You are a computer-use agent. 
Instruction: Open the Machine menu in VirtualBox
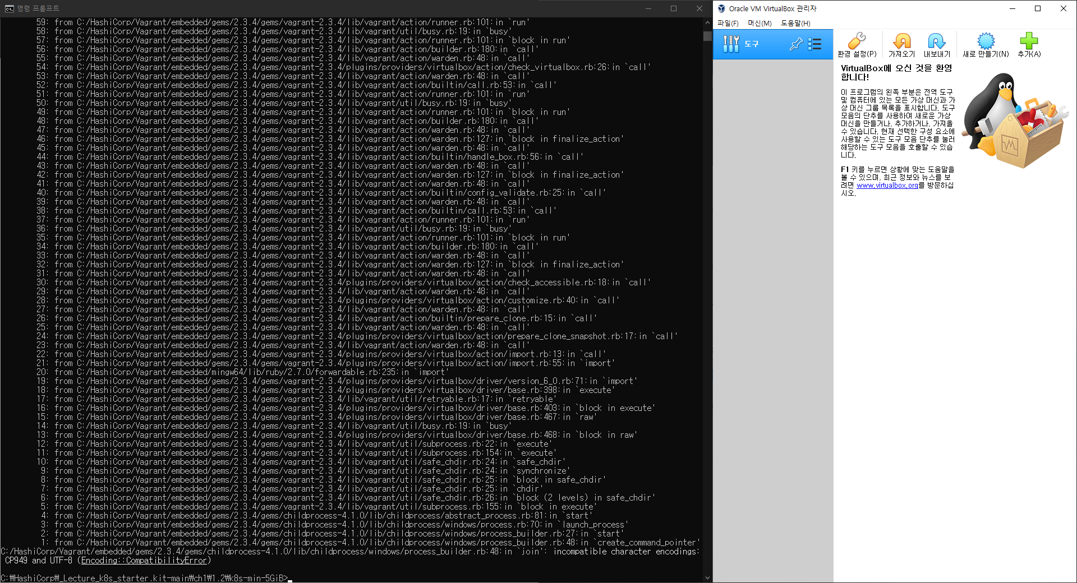760,23
